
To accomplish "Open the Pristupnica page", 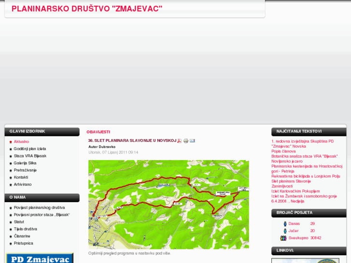I will tap(24, 243).
